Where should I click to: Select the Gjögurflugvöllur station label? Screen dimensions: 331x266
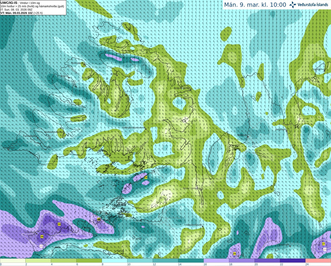(182, 88)
